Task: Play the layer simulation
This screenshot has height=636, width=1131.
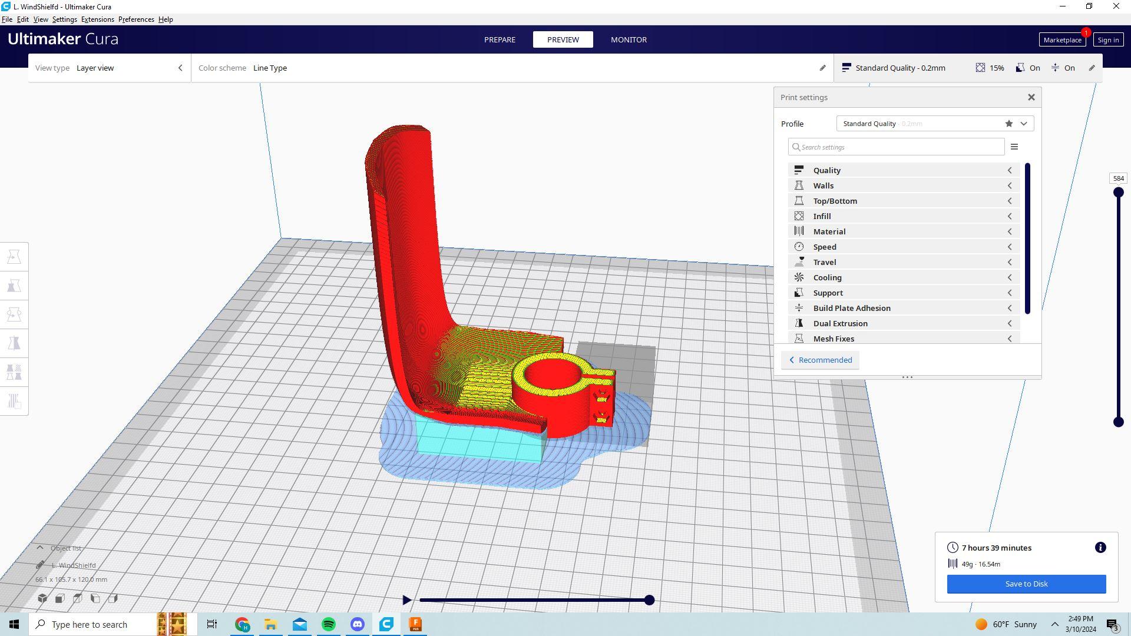Action: tap(406, 600)
